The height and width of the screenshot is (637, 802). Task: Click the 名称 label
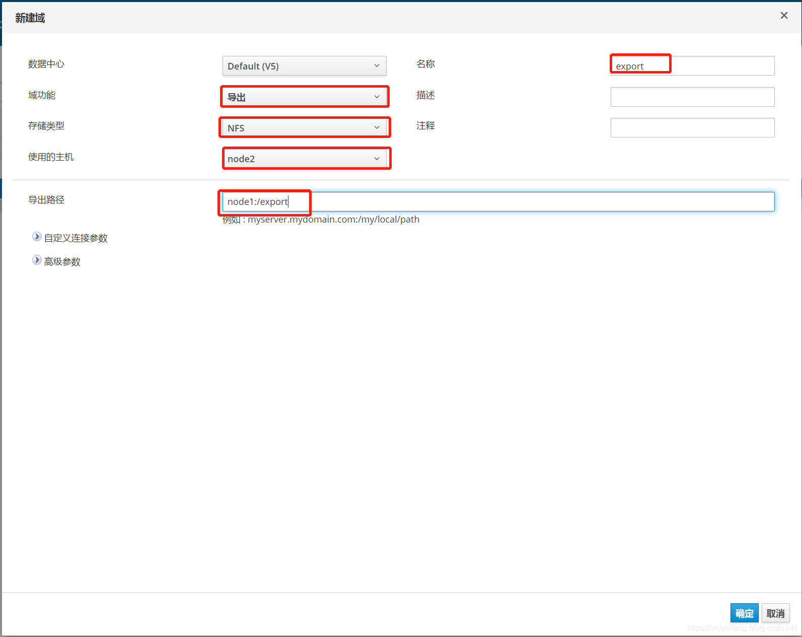pyautogui.click(x=425, y=64)
